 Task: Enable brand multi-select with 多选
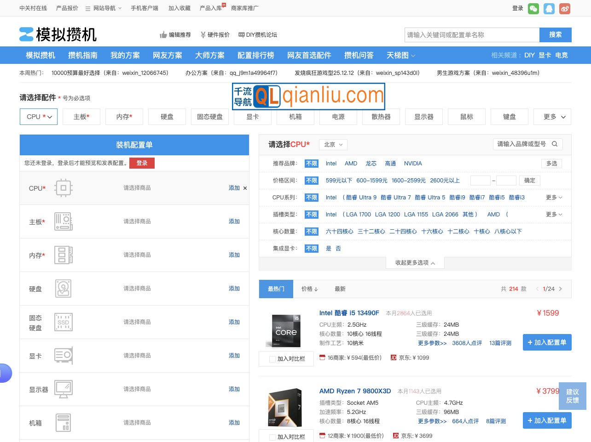(x=551, y=164)
